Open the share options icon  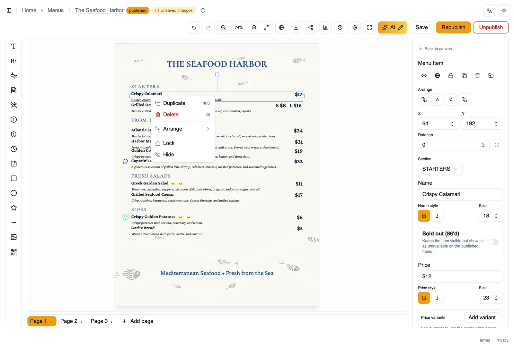(311, 28)
